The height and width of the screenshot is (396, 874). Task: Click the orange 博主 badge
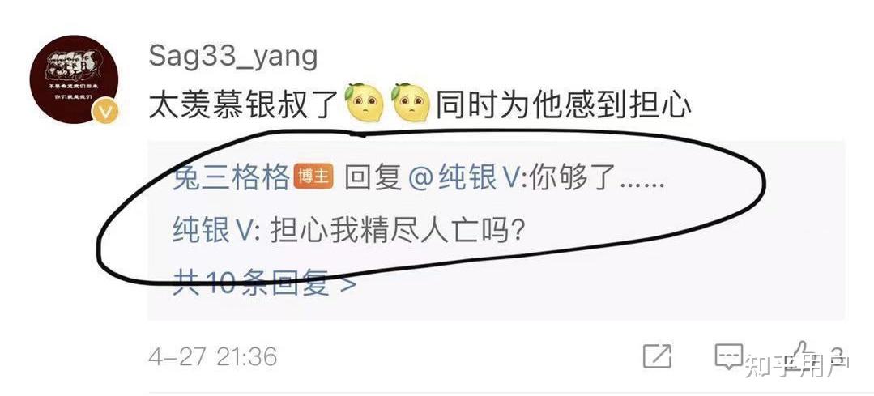313,177
